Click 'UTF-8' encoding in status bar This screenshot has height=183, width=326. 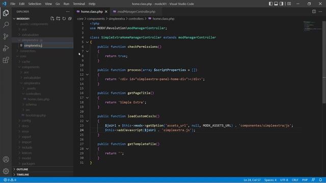[284, 180]
